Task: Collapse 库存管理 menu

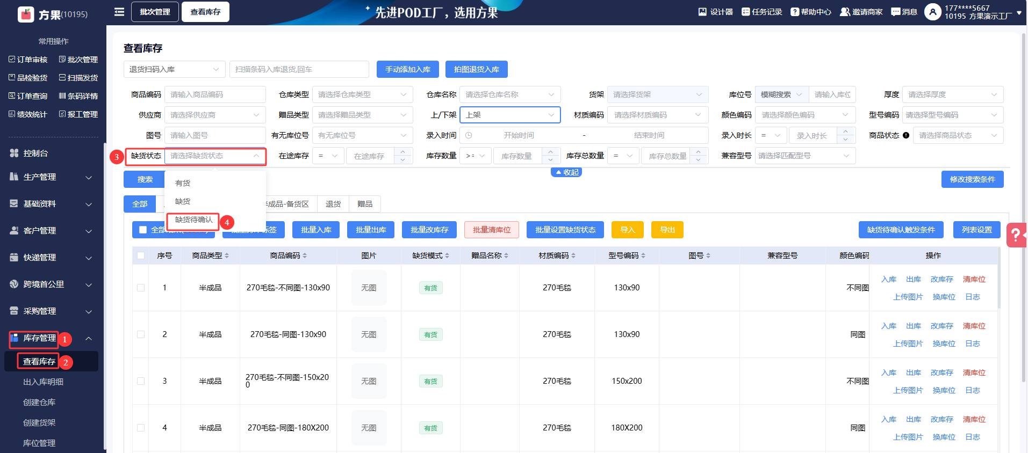Action: click(51, 338)
